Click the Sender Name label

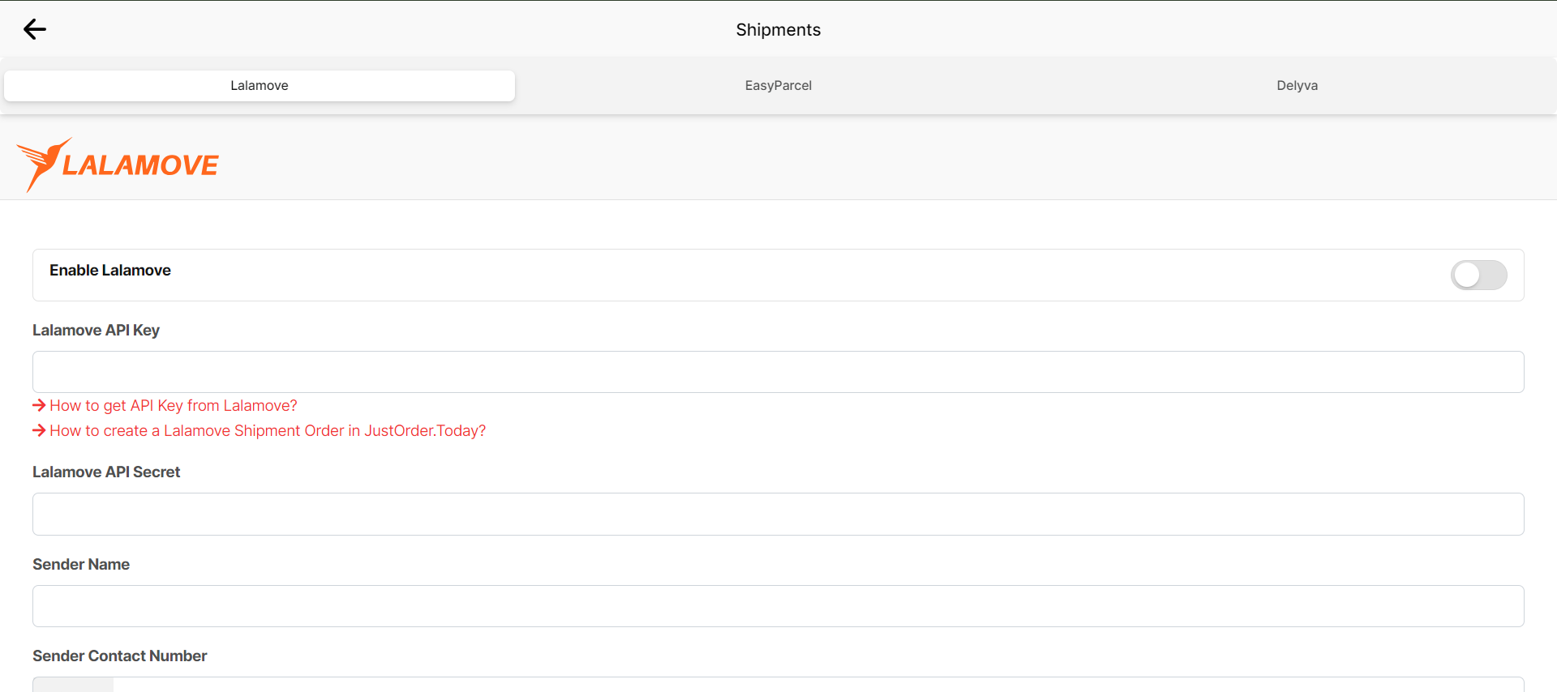[x=81, y=564]
